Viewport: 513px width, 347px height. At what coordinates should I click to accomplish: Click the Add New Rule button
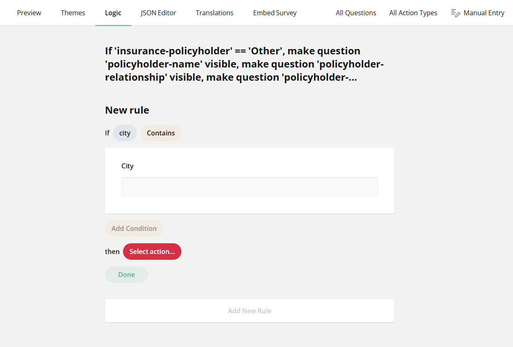[249, 310]
